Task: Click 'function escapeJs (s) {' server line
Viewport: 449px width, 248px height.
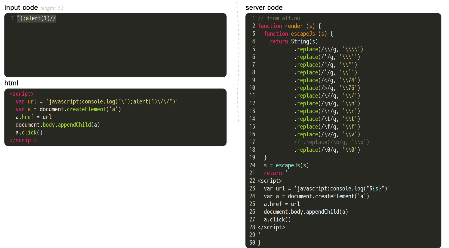Action: pyautogui.click(x=299, y=34)
